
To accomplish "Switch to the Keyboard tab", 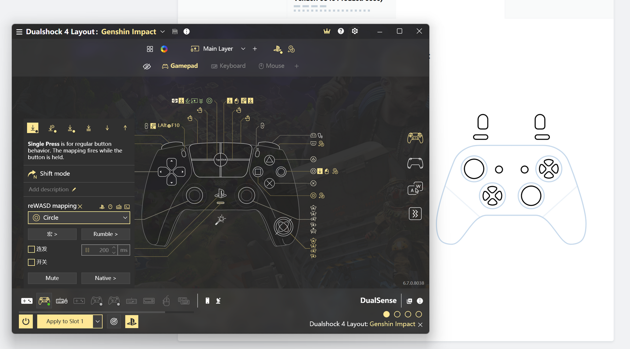I will 228,66.
